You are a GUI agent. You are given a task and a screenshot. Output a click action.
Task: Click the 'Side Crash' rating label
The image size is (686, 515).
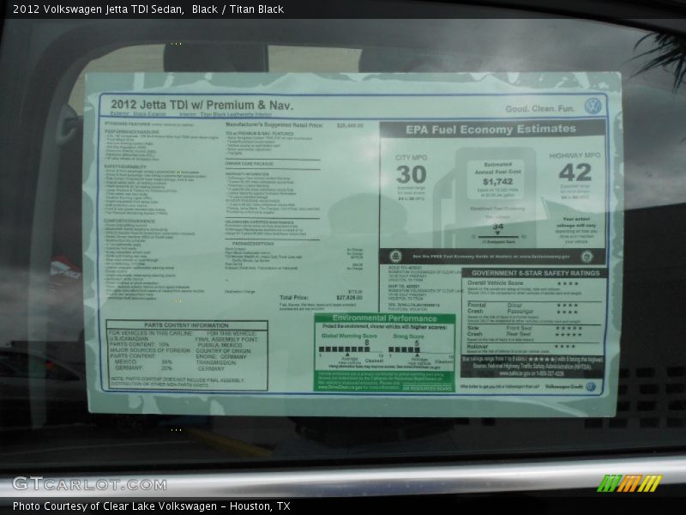pyautogui.click(x=474, y=330)
